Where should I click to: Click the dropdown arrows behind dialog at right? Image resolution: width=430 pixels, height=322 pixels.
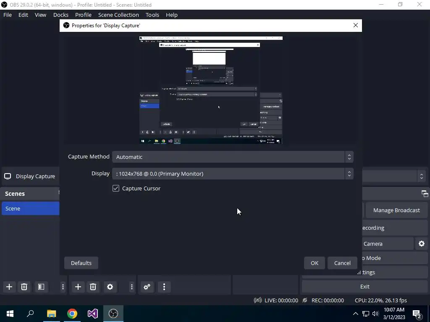422,176
